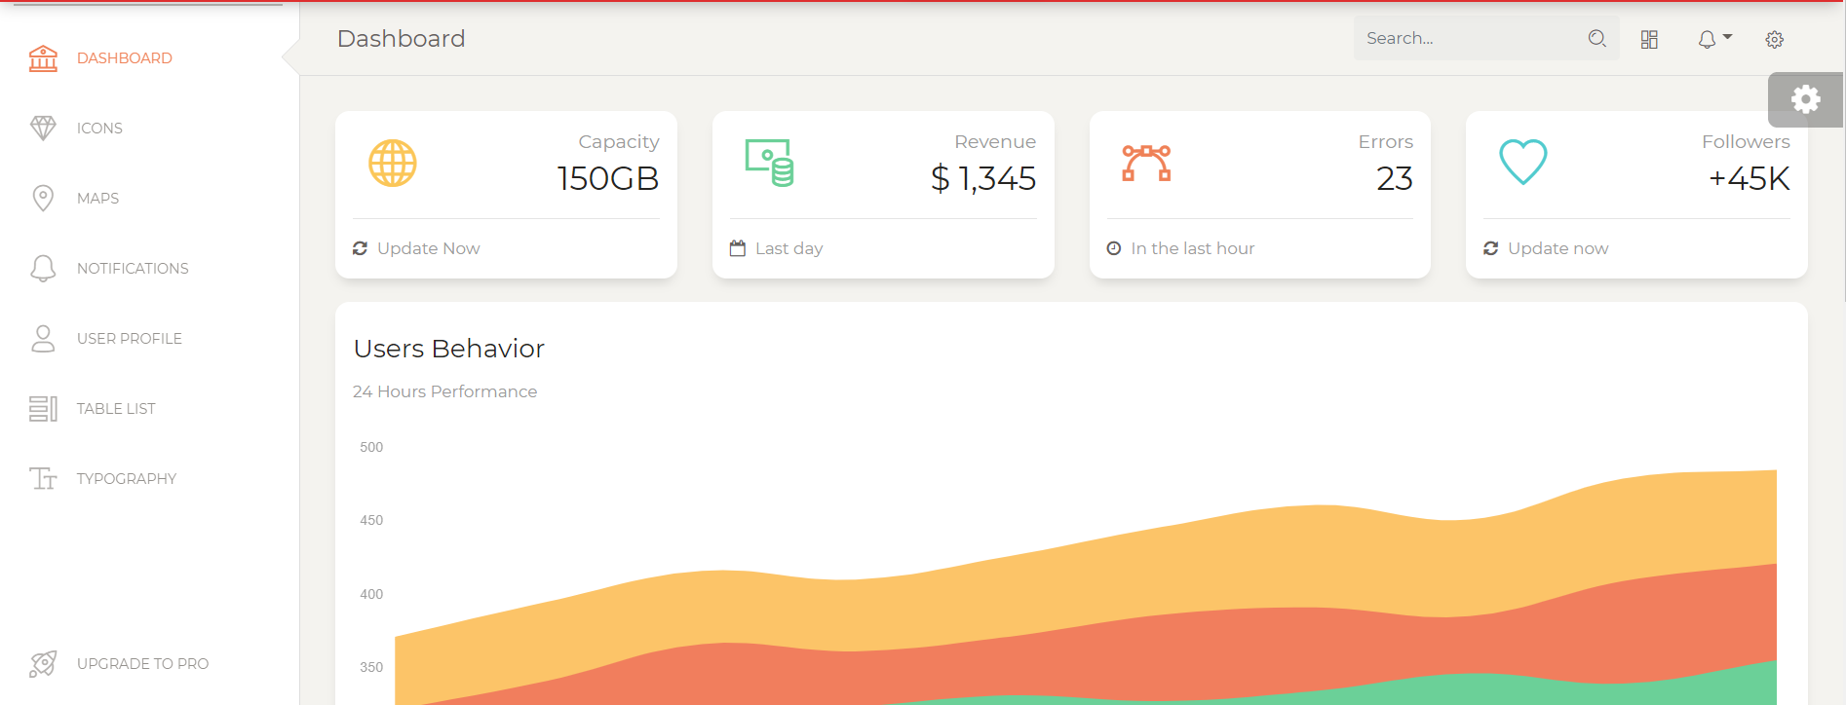Click the Errors card label
This screenshot has width=1846, height=705.
point(1386,142)
